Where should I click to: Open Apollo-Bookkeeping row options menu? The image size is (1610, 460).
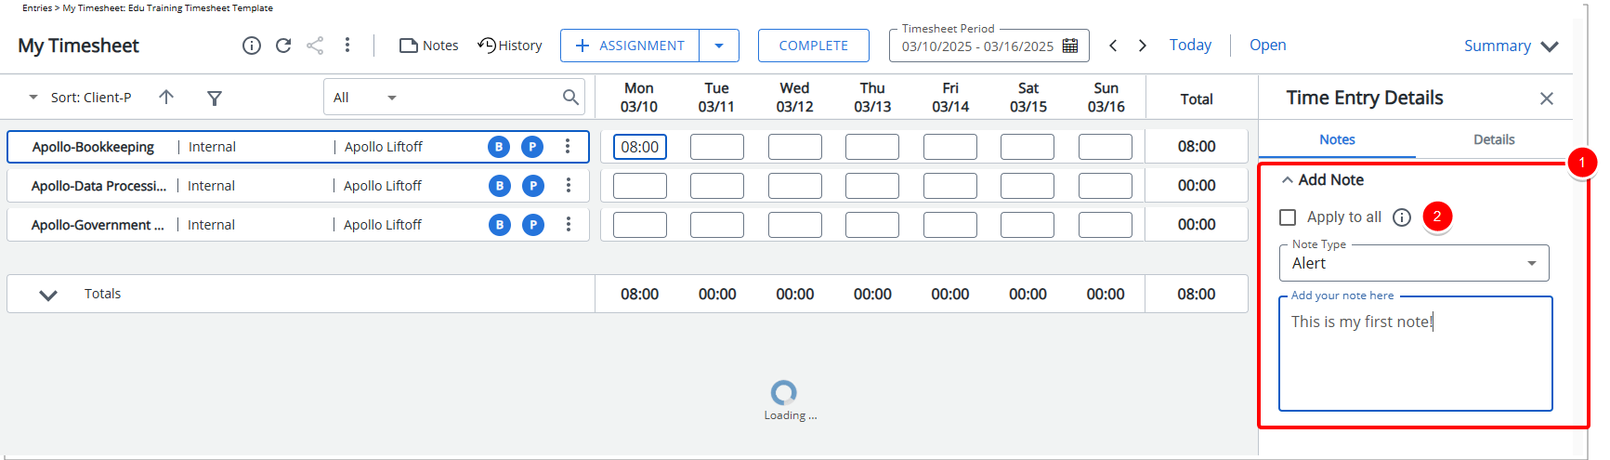568,147
